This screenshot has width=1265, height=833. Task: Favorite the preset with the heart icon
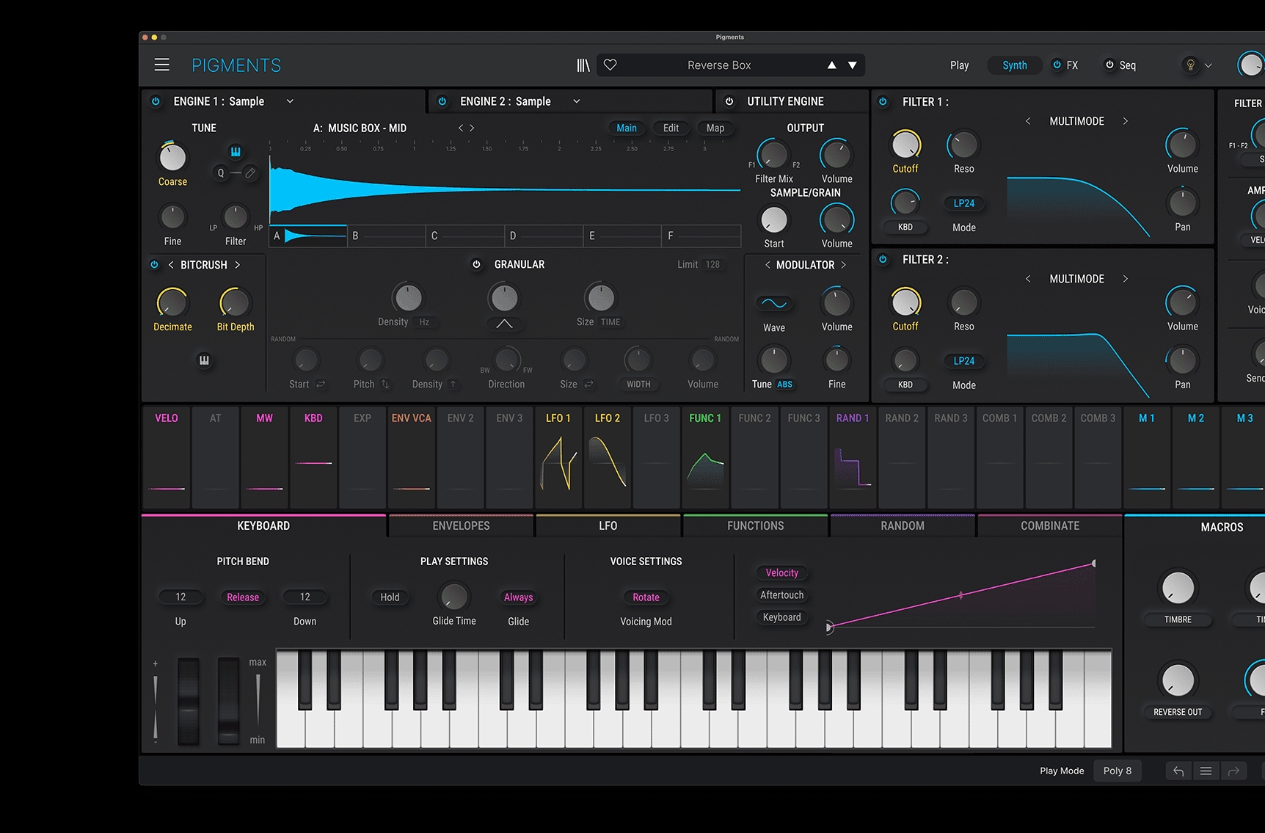[610, 65]
